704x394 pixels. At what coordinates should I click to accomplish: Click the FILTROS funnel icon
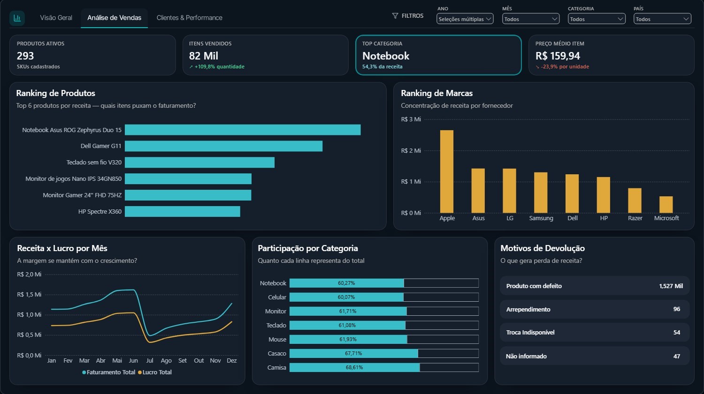pos(395,16)
